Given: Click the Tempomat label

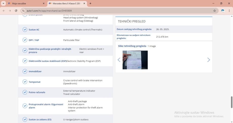Looking at the screenshot, I should click(x=34, y=82).
